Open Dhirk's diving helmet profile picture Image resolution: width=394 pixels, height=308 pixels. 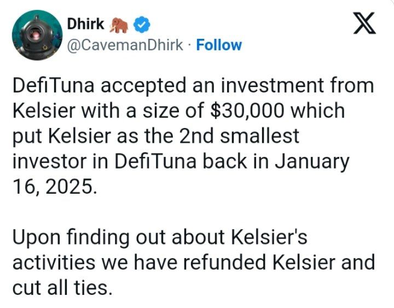[37, 35]
